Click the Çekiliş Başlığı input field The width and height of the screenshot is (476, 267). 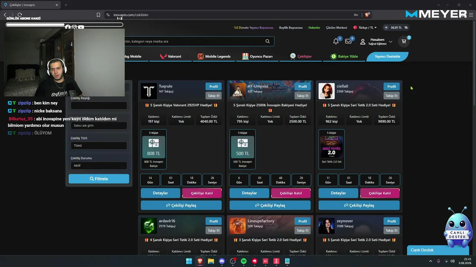click(99, 105)
